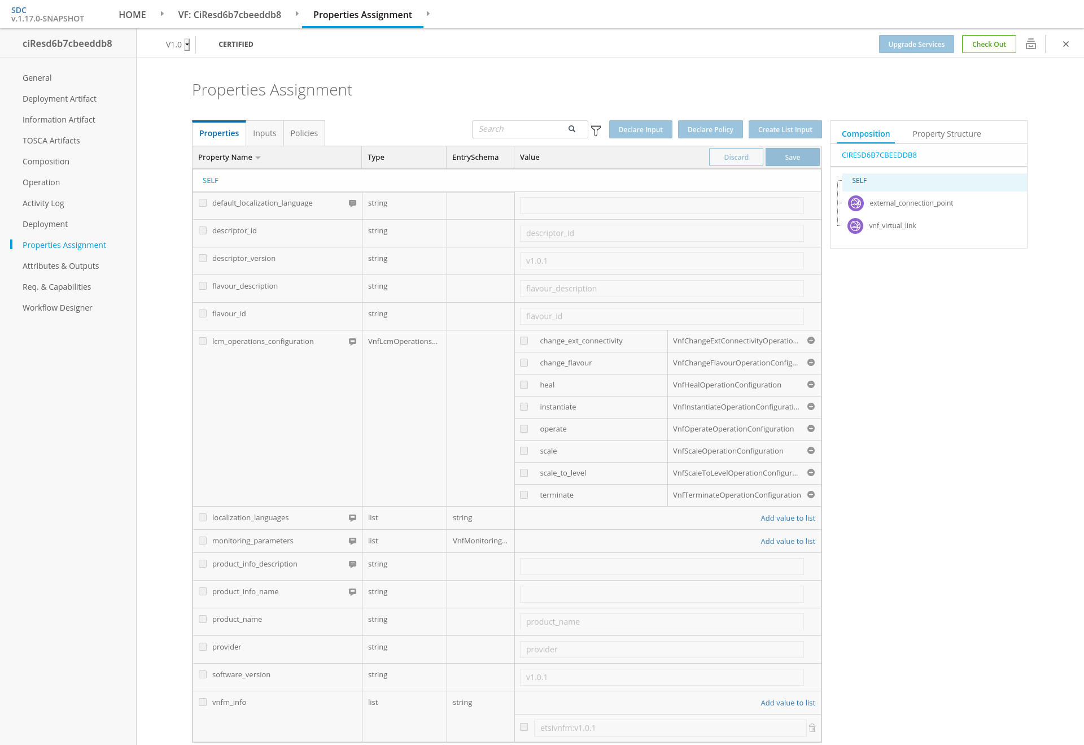
Task: Save property changes
Action: 792,157
